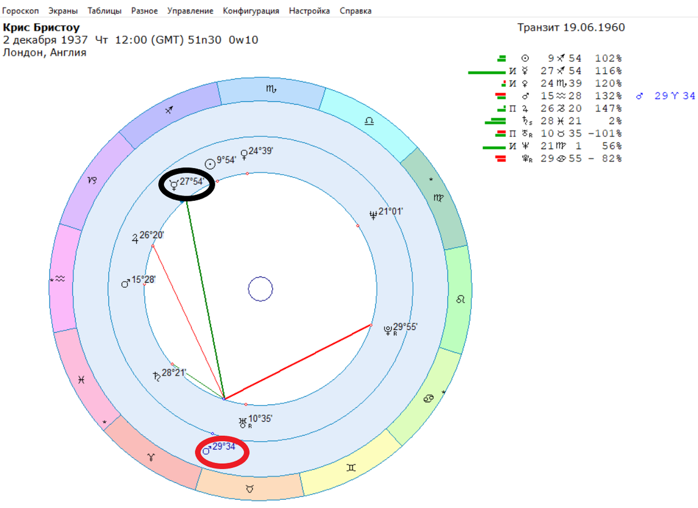This screenshot has height=508, width=698.
Task: Select the Pluto row with - 82% in table
Action: pyautogui.click(x=558, y=158)
